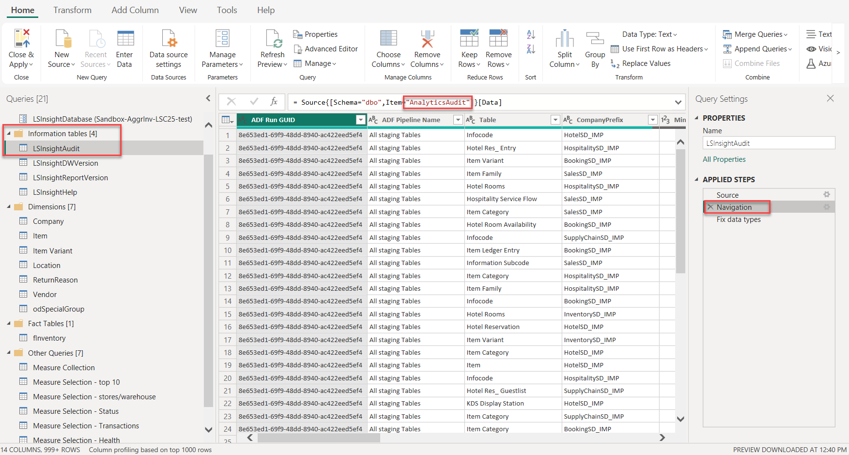Click the Remove Columns icon
The image size is (849, 455).
pos(427,39)
